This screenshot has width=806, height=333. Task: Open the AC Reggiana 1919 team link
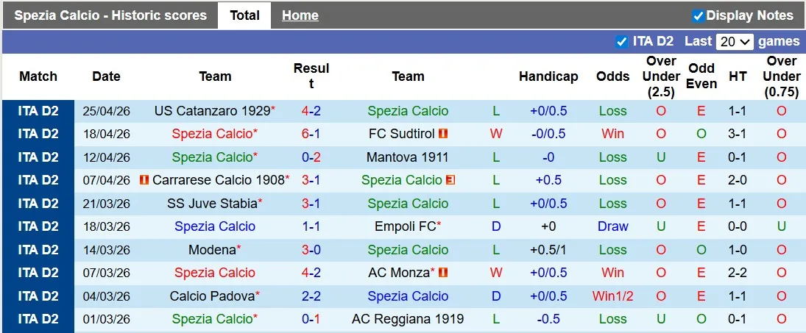(x=408, y=319)
